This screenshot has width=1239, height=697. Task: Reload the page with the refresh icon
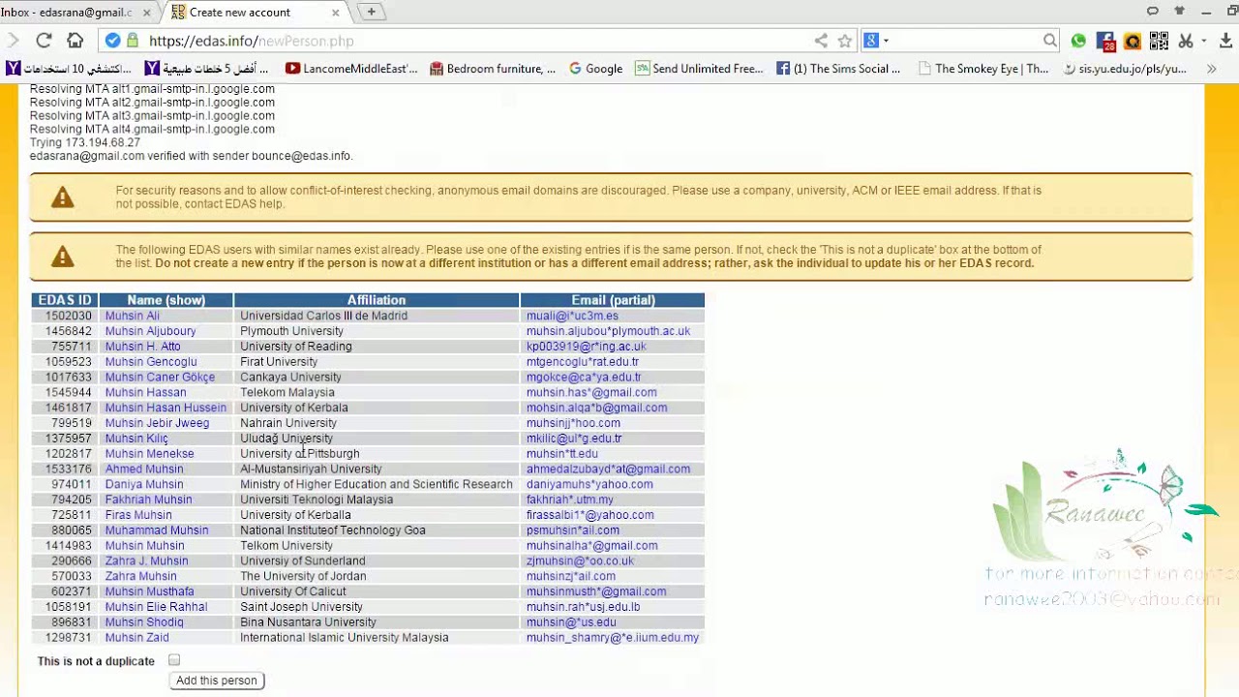click(x=44, y=41)
